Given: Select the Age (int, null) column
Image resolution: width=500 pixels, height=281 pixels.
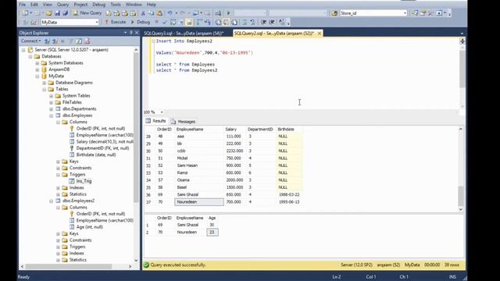Looking at the screenshot, I should (89, 227).
